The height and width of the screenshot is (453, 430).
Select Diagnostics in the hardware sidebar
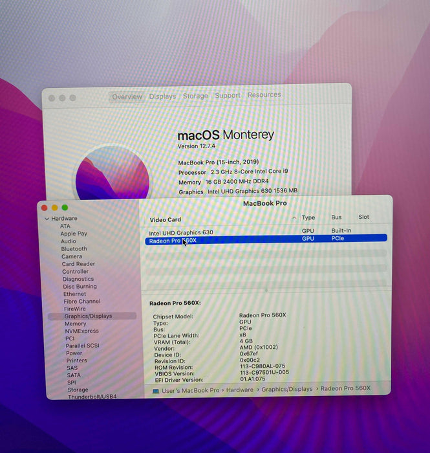78,278
